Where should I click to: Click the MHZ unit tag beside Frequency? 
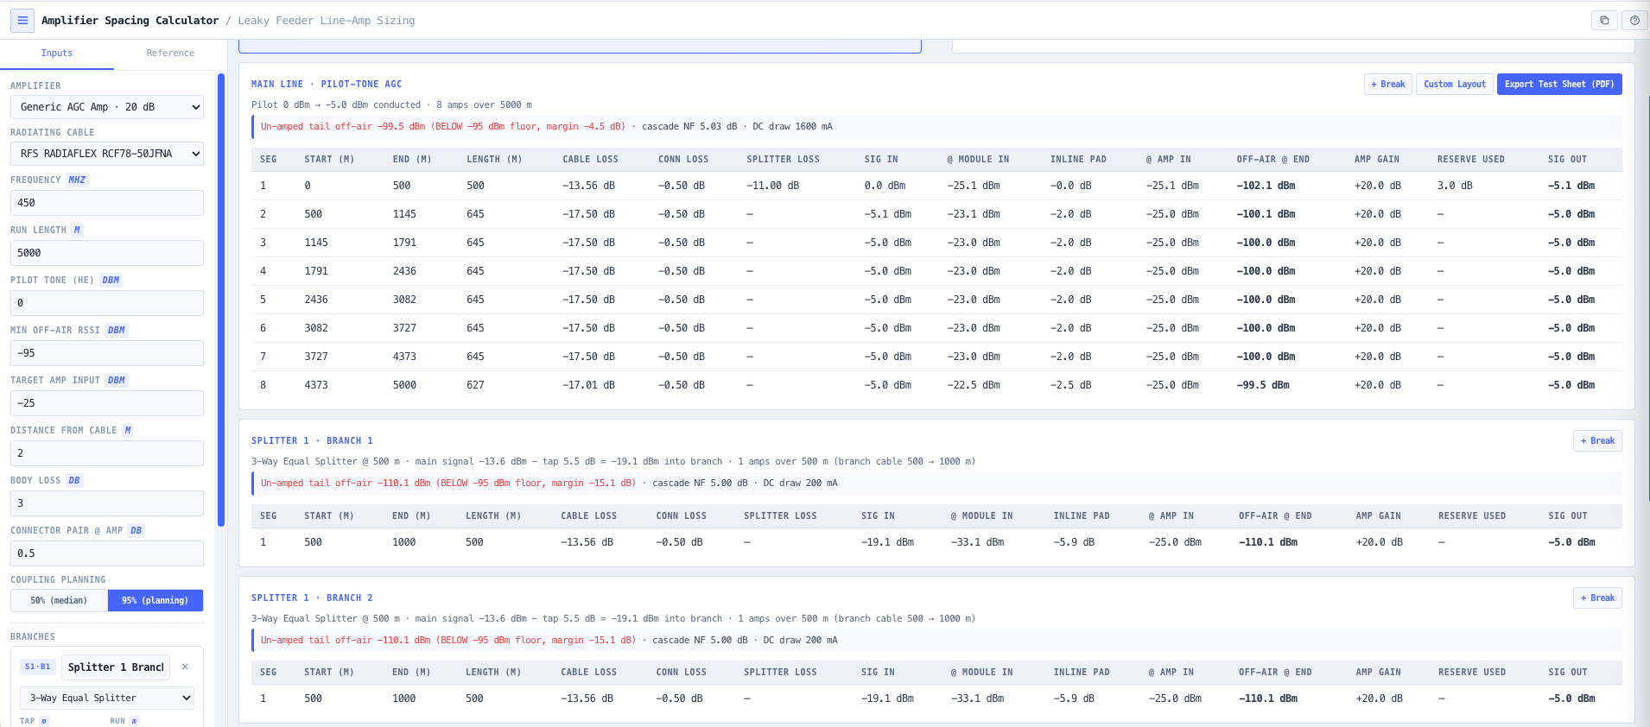coord(77,180)
